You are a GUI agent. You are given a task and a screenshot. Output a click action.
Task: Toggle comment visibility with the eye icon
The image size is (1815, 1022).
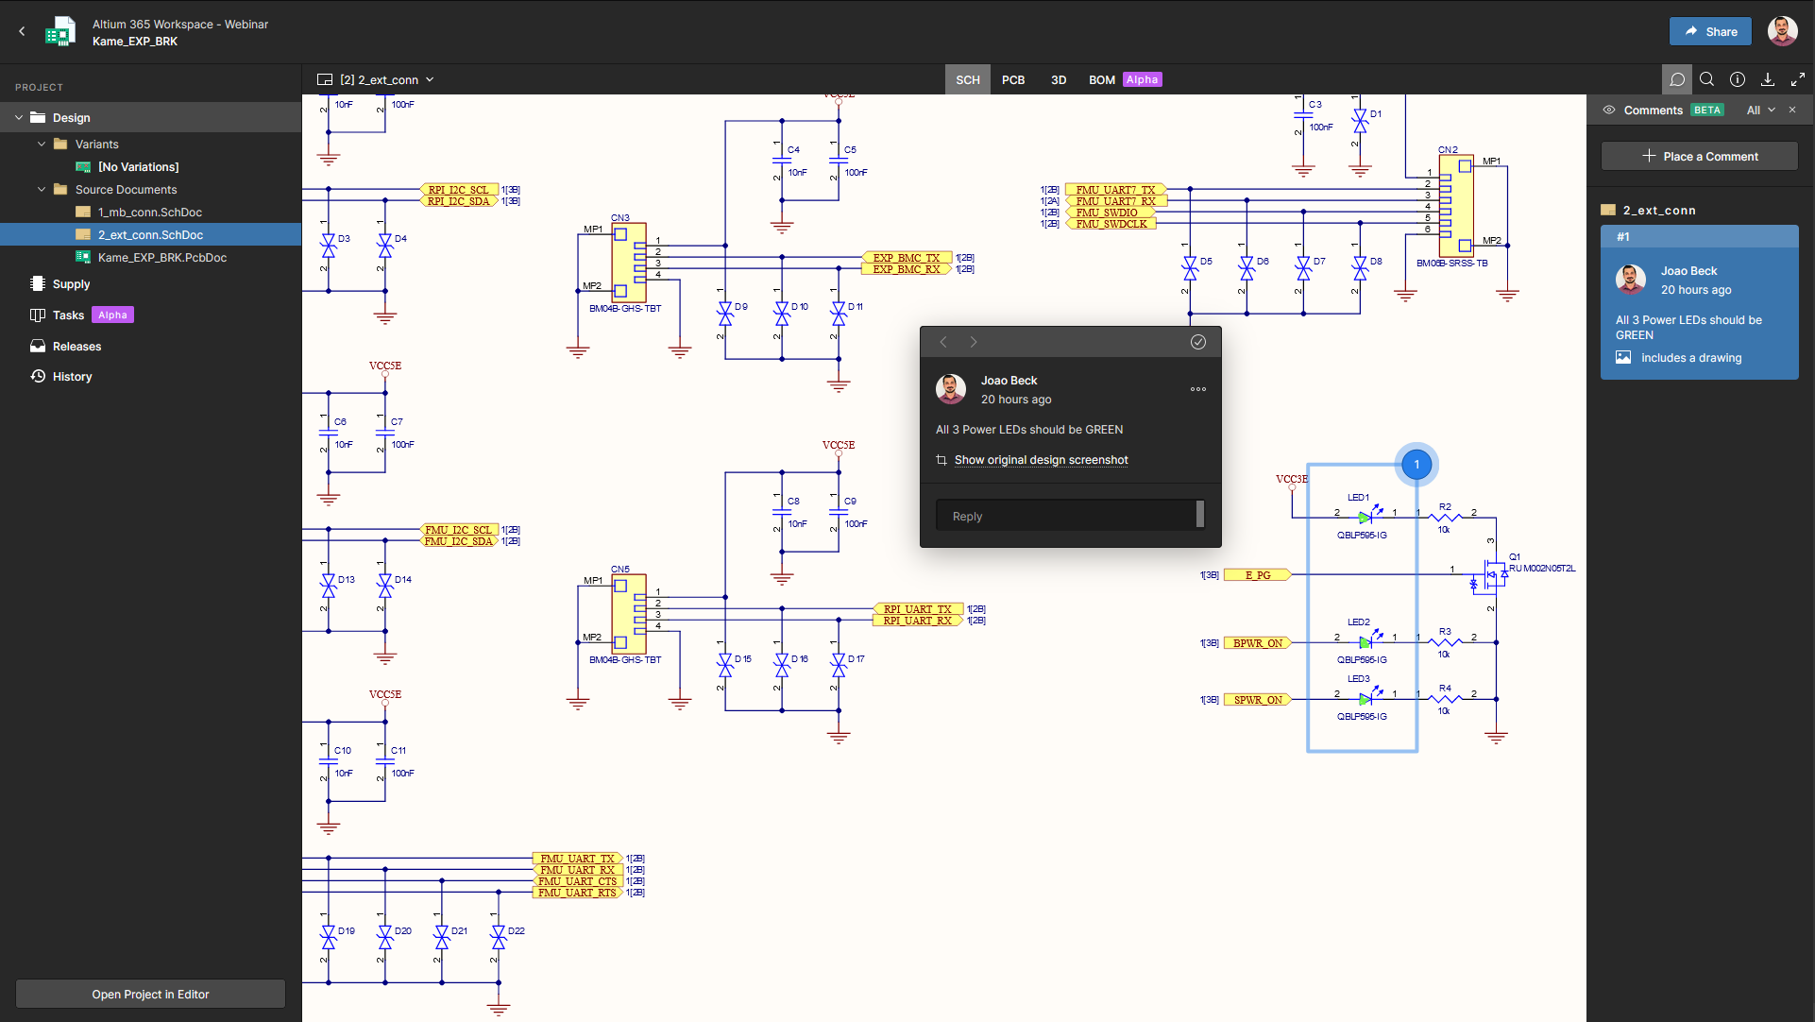pyautogui.click(x=1608, y=110)
